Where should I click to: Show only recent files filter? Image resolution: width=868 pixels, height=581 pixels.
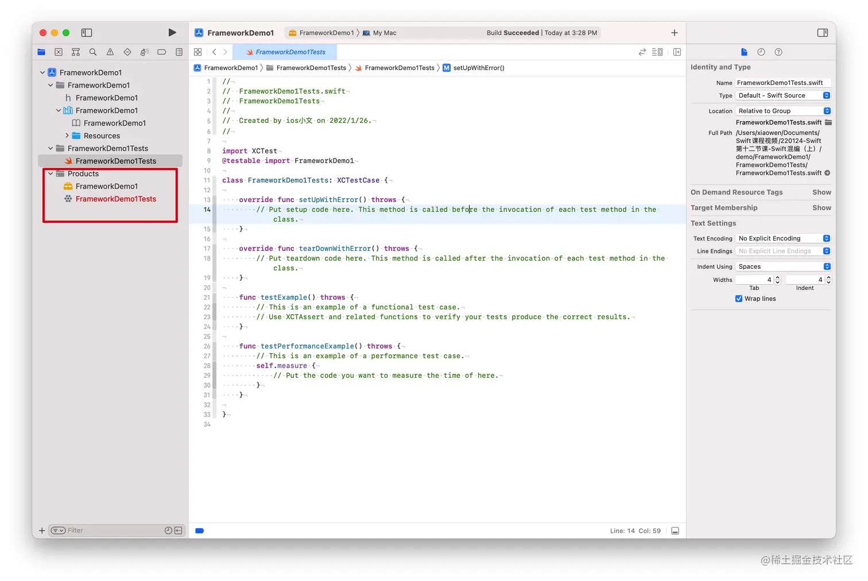point(168,530)
